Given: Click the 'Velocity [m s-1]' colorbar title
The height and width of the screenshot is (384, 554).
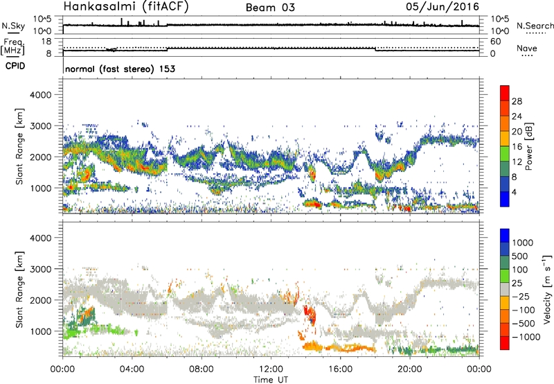Looking at the screenshot, I should (547, 289).
